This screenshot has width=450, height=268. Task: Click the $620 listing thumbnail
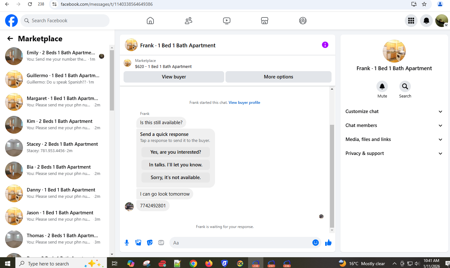click(127, 63)
